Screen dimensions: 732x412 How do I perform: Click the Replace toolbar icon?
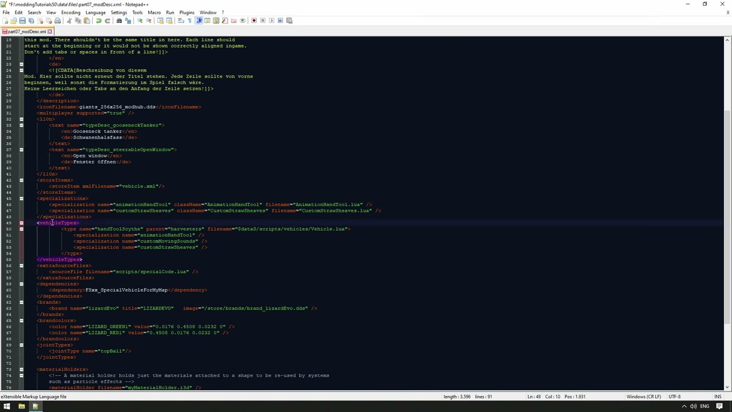(128, 21)
